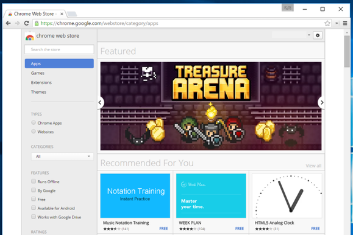The height and width of the screenshot is (235, 353).
Task: Click the page vertical scrollbar thumb
Action: pyautogui.click(x=347, y=52)
